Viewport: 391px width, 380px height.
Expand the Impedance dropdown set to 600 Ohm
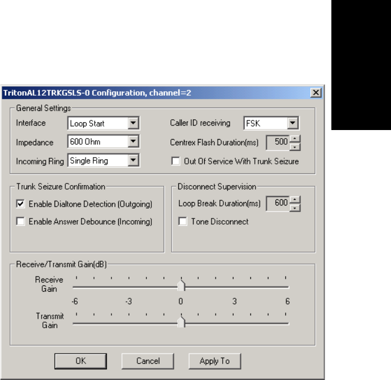pos(104,142)
